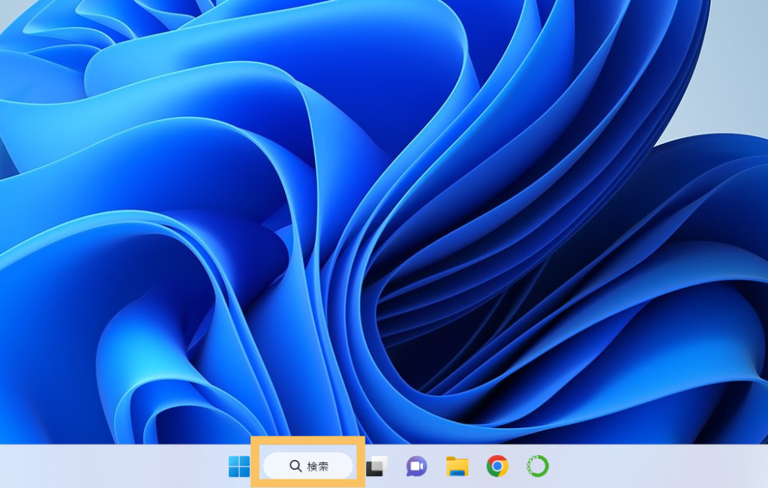This screenshot has width=768, height=488.
Task: Open the Windows Start menu
Action: coord(239,466)
